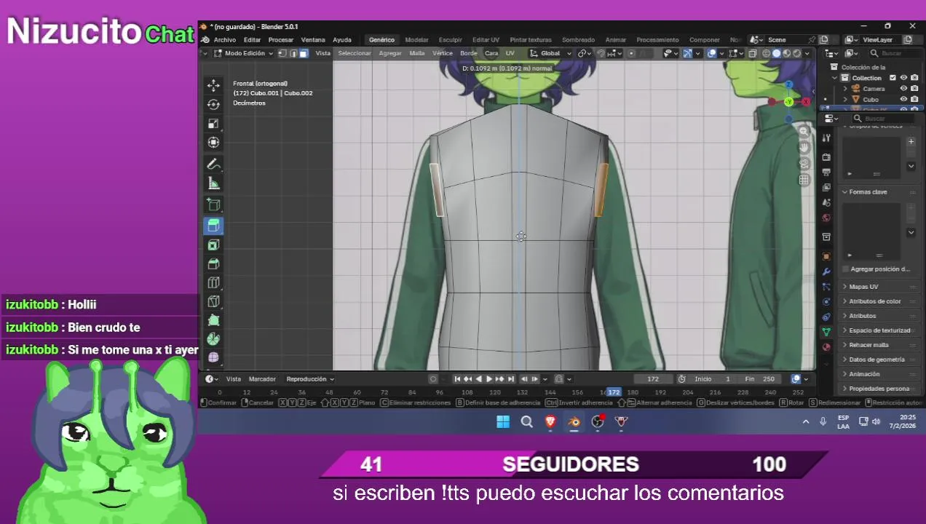Select the highlighted Extrude Region tool

[213, 226]
